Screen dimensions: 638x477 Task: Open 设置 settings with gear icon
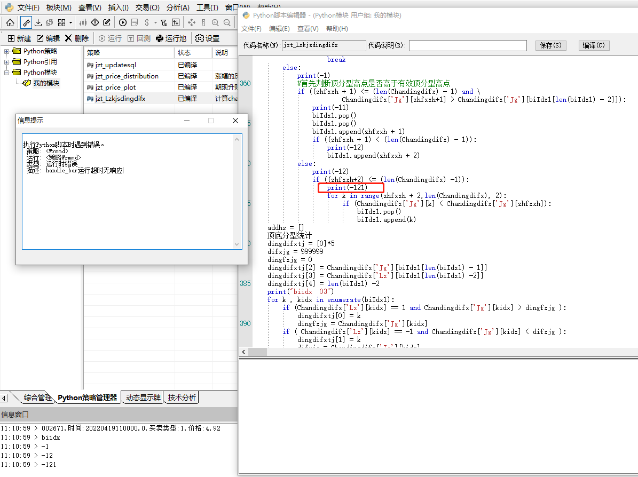click(208, 38)
